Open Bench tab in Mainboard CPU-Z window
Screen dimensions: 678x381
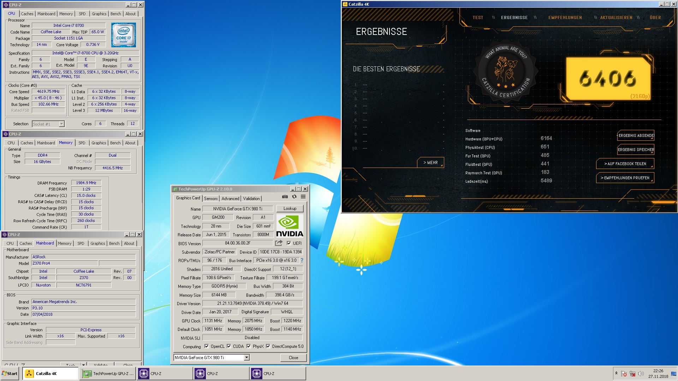pos(114,243)
